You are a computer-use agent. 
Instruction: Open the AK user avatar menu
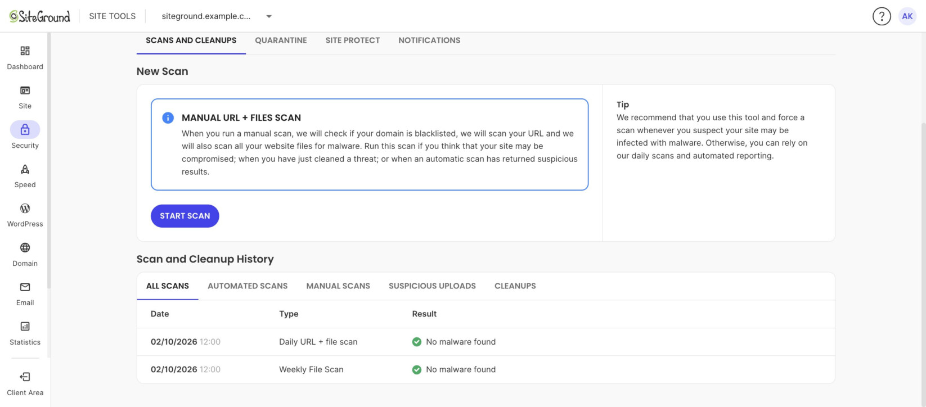pos(907,16)
